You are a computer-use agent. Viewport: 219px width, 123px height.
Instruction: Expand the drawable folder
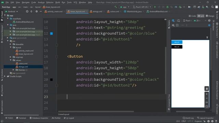[x=11, y=44]
